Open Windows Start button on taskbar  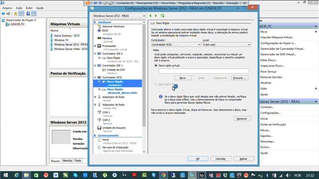tap(5, 175)
